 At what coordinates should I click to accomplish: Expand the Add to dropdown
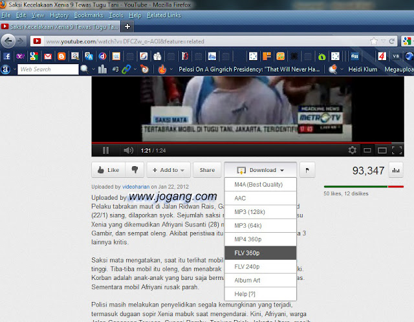pyautogui.click(x=168, y=170)
